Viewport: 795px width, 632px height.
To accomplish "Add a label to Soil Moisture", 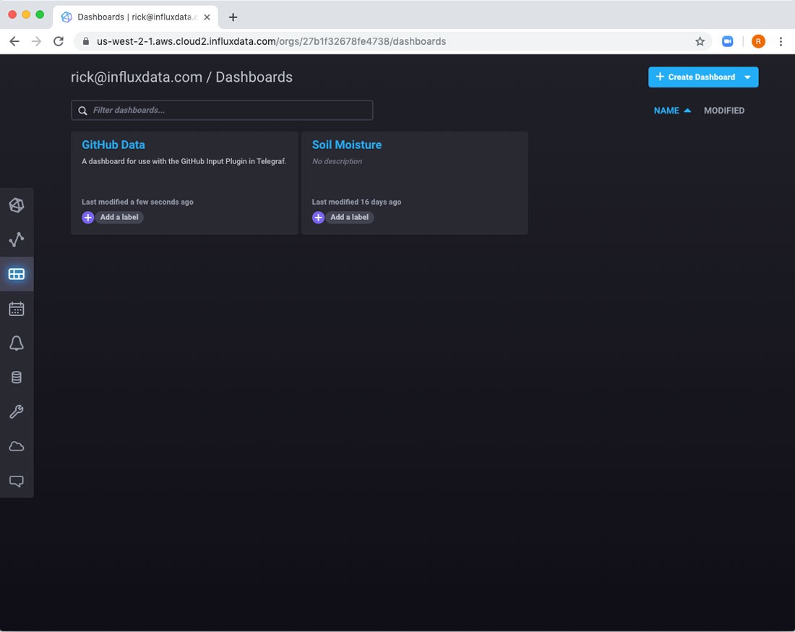I will (x=343, y=218).
